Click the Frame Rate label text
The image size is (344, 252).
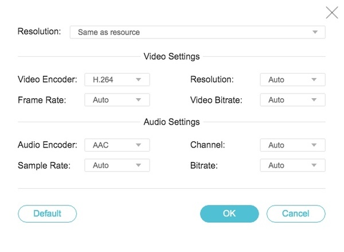pos(42,100)
